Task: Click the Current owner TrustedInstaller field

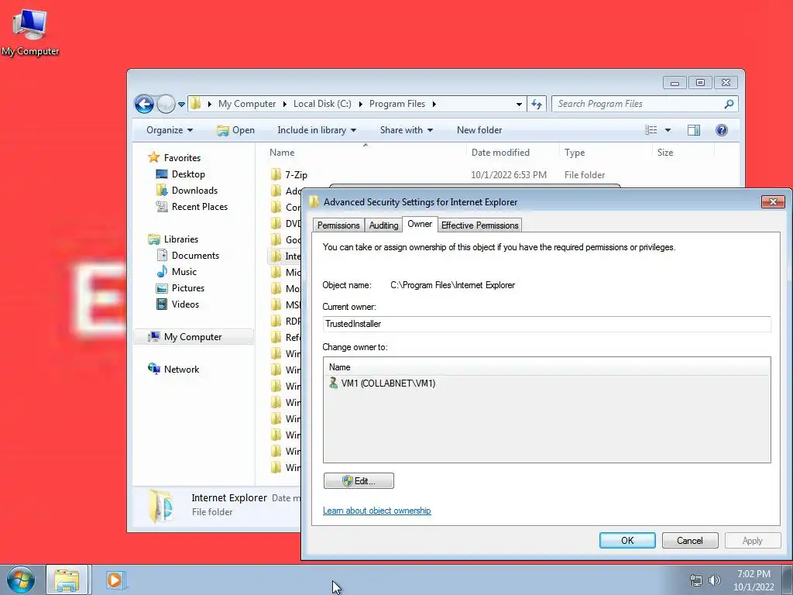Action: point(547,324)
